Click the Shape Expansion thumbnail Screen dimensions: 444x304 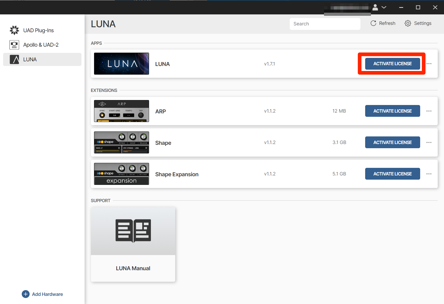click(x=122, y=174)
